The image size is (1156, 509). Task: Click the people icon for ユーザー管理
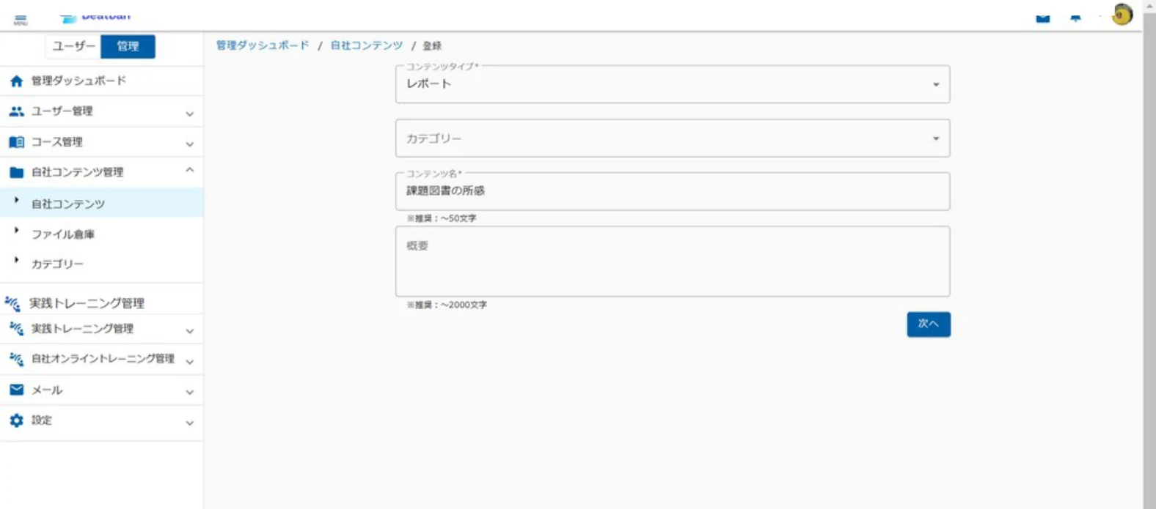coord(16,111)
